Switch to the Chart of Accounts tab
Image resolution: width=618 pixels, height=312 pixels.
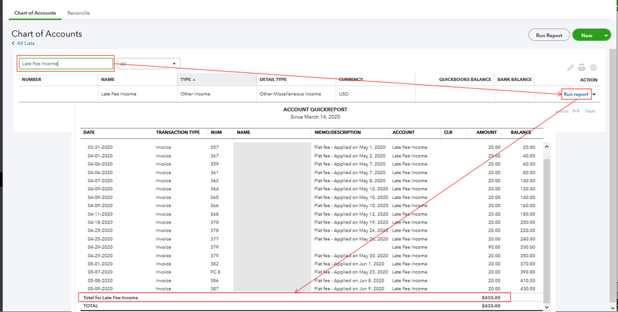point(35,13)
